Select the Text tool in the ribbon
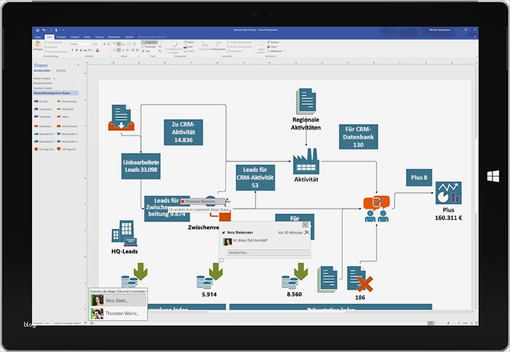510x352 pixels. (147, 51)
